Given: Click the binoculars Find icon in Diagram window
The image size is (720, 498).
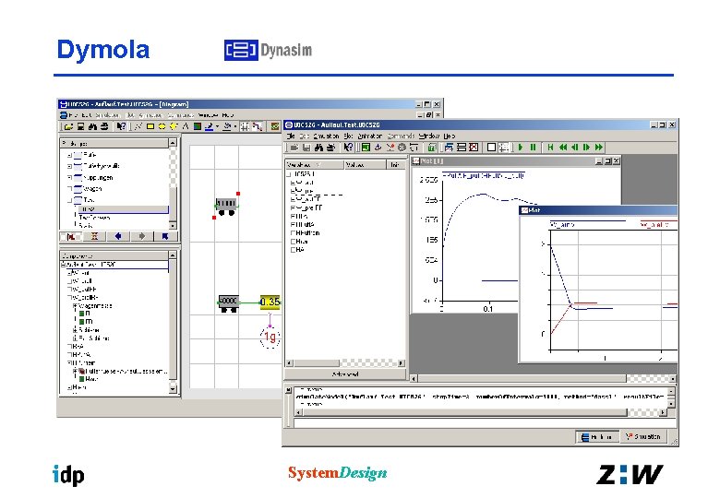Looking at the screenshot, I should (x=92, y=126).
